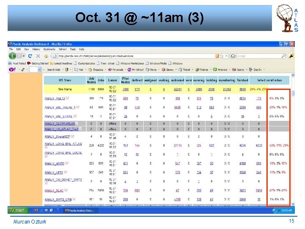Image resolution: width=305 pixels, height=229 pixels.
Task: Open the File menu
Action: (11, 49)
